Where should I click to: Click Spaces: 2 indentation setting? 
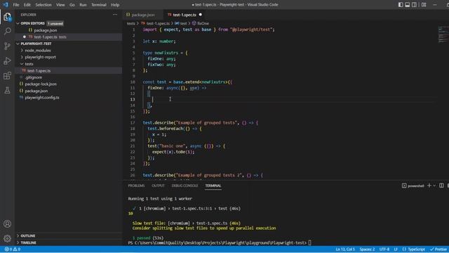pyautogui.click(x=367, y=249)
